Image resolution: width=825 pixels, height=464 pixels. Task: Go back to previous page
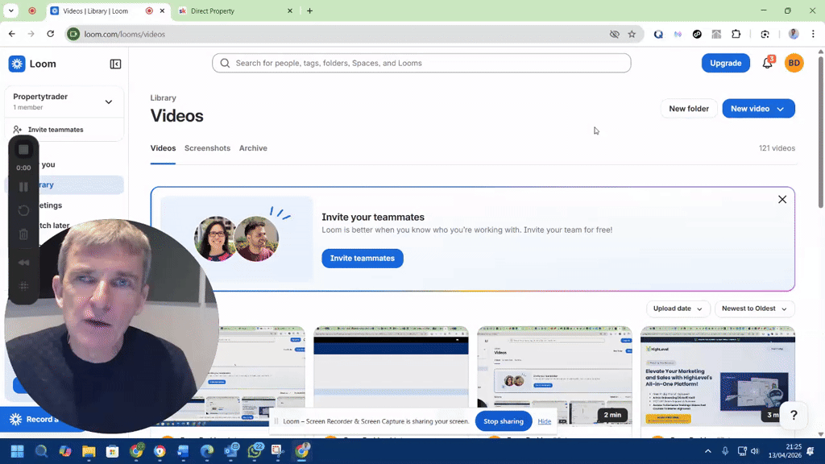coord(11,34)
